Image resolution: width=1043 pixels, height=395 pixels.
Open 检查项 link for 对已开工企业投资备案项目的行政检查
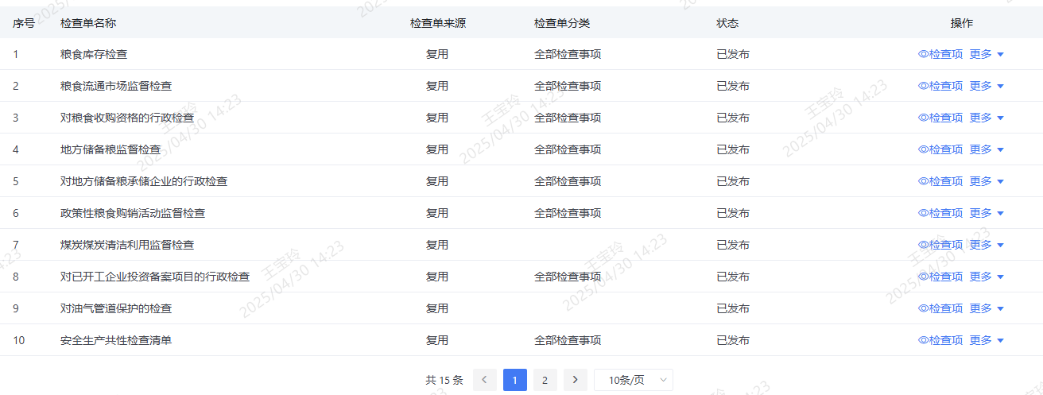[x=945, y=277]
